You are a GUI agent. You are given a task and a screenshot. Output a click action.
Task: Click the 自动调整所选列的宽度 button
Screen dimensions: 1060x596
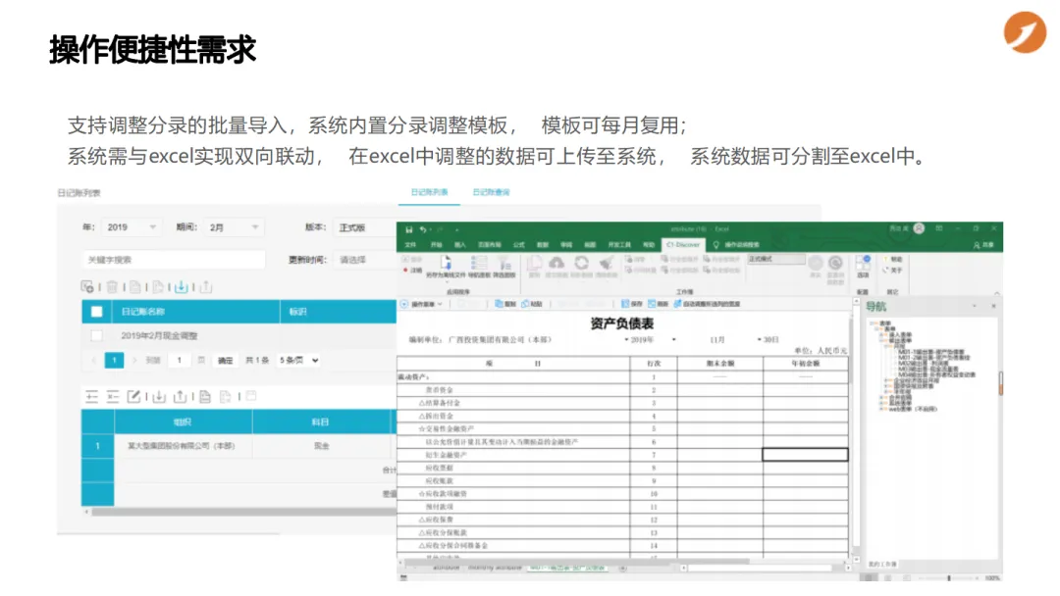tap(707, 305)
